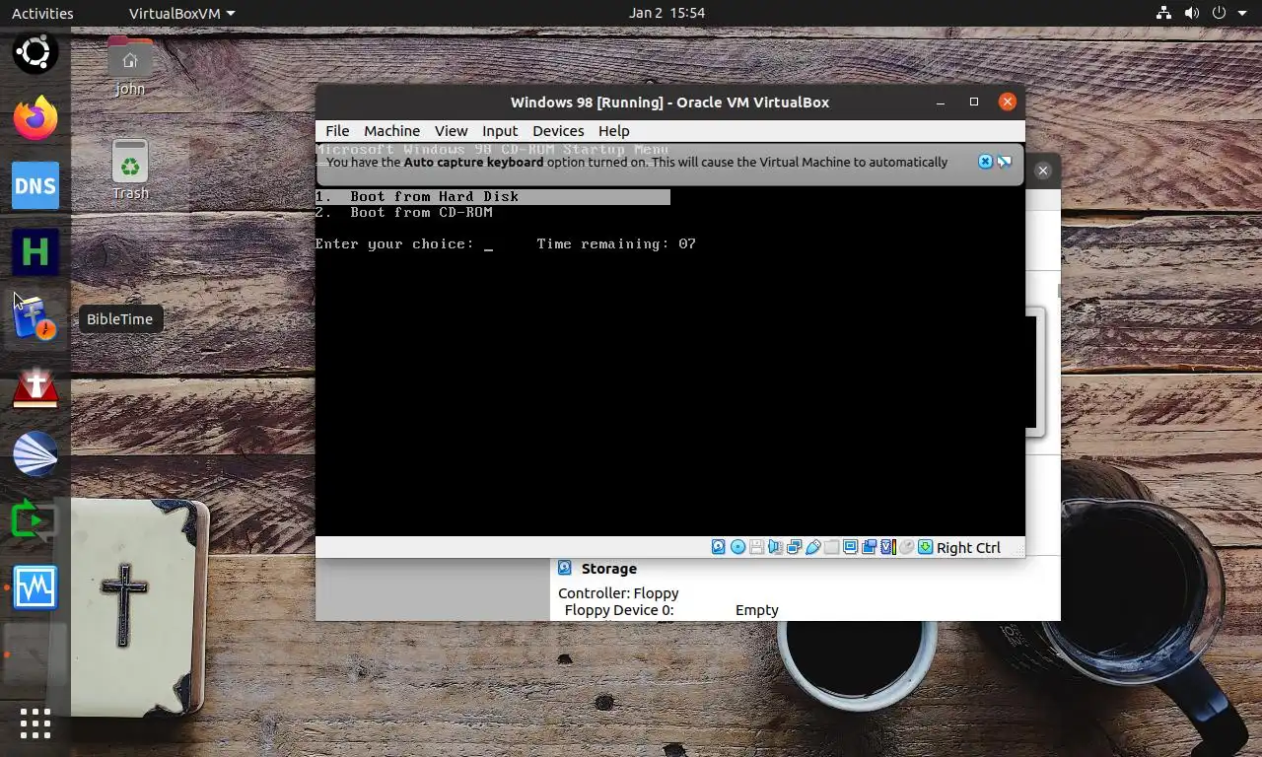Close the dark panel behind the VM window
This screenshot has height=757, width=1262.
coord(1043,171)
